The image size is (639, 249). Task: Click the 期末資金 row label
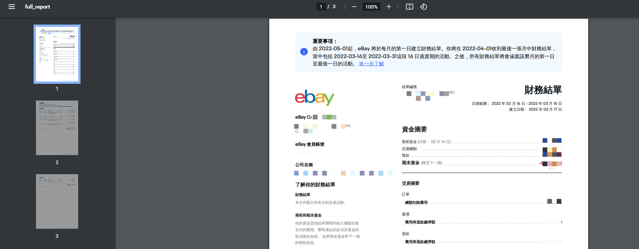coord(422,163)
